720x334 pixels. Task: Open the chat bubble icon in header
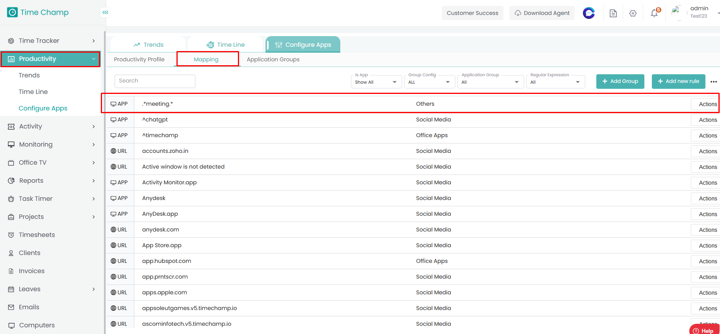click(x=589, y=13)
